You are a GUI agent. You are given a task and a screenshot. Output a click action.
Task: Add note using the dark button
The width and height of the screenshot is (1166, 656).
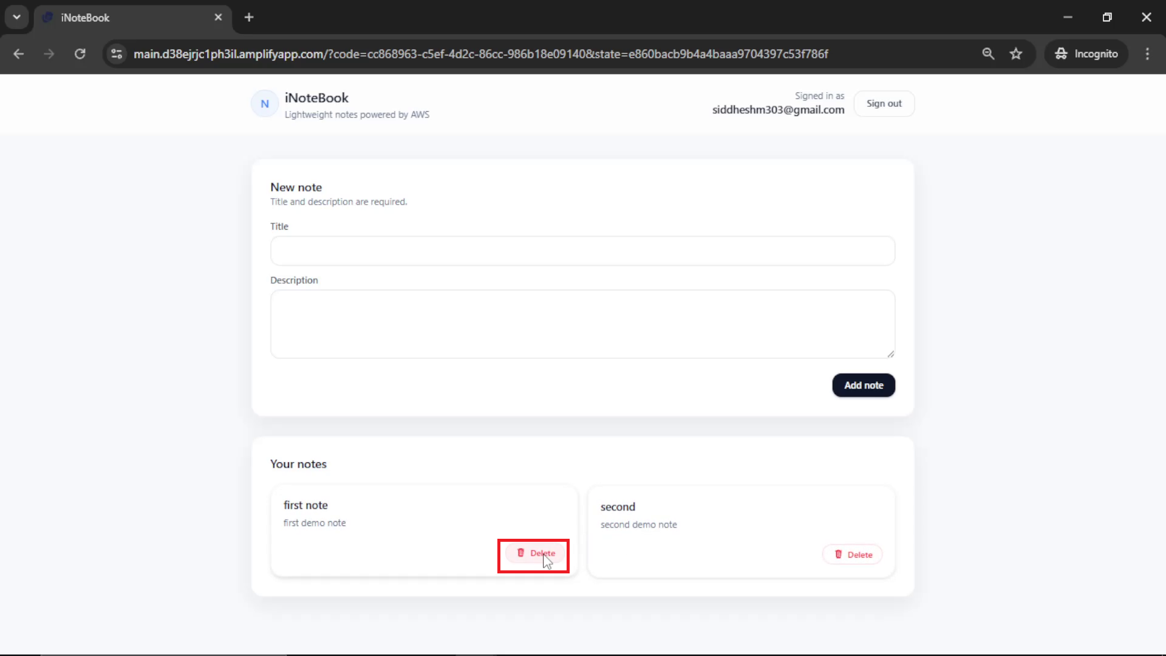click(x=864, y=386)
